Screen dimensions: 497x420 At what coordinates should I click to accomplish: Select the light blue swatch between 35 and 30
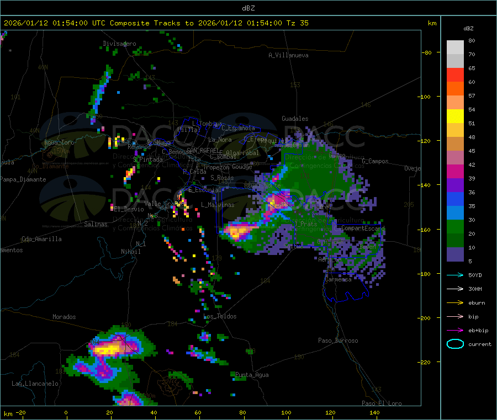(x=455, y=213)
